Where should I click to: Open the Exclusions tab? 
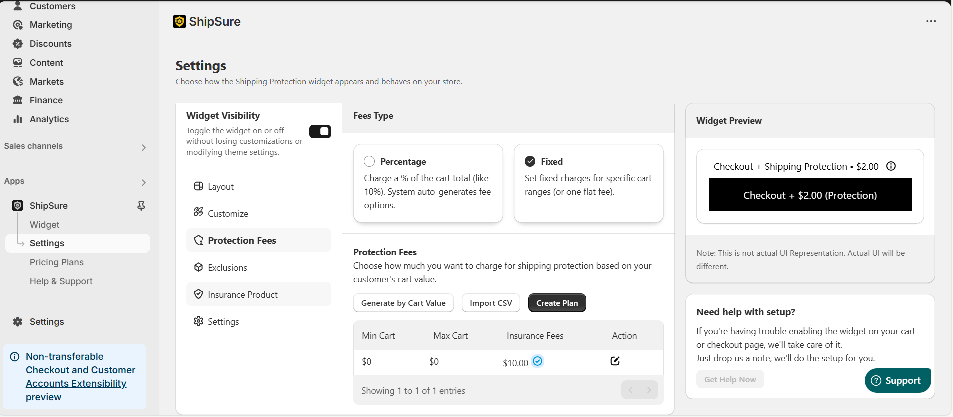point(259,267)
